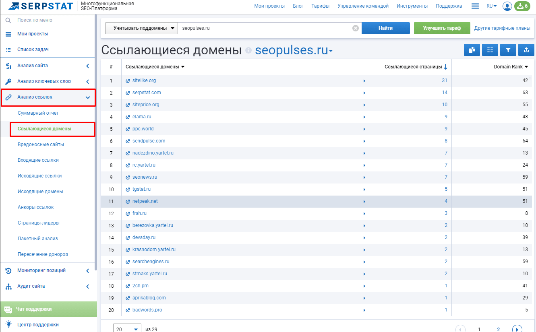Viewport: 536px width, 332px height.
Task: Go to previous page arrow
Action: [460, 329]
